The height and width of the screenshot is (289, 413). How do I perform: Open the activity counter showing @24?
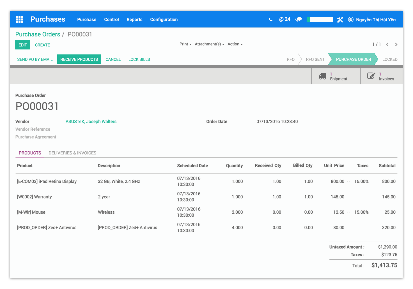(x=284, y=19)
